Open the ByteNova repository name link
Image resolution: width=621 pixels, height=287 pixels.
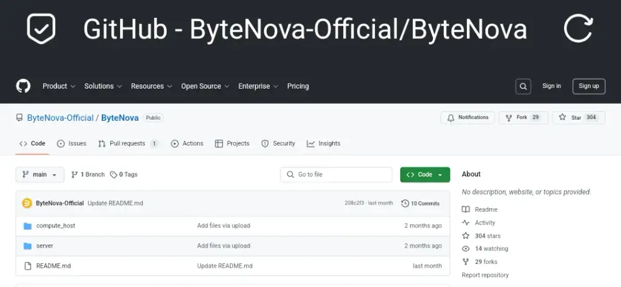coord(120,118)
